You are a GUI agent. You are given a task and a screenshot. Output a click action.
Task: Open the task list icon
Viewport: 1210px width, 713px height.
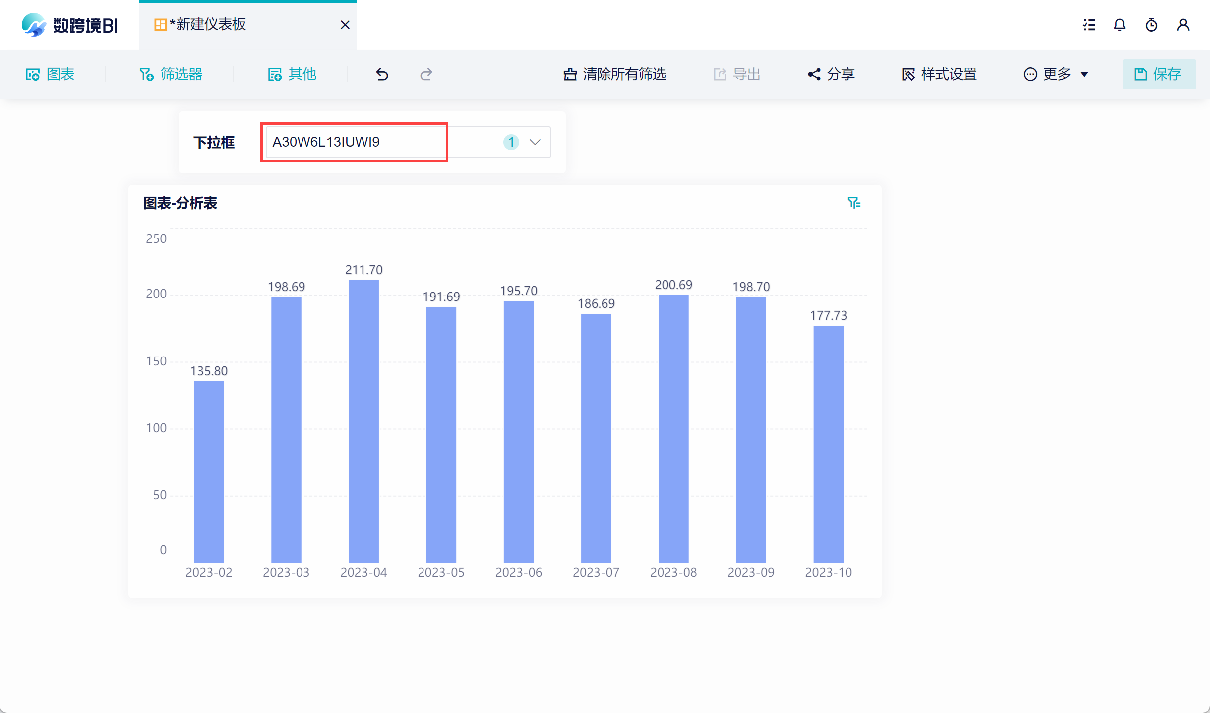click(x=1089, y=25)
